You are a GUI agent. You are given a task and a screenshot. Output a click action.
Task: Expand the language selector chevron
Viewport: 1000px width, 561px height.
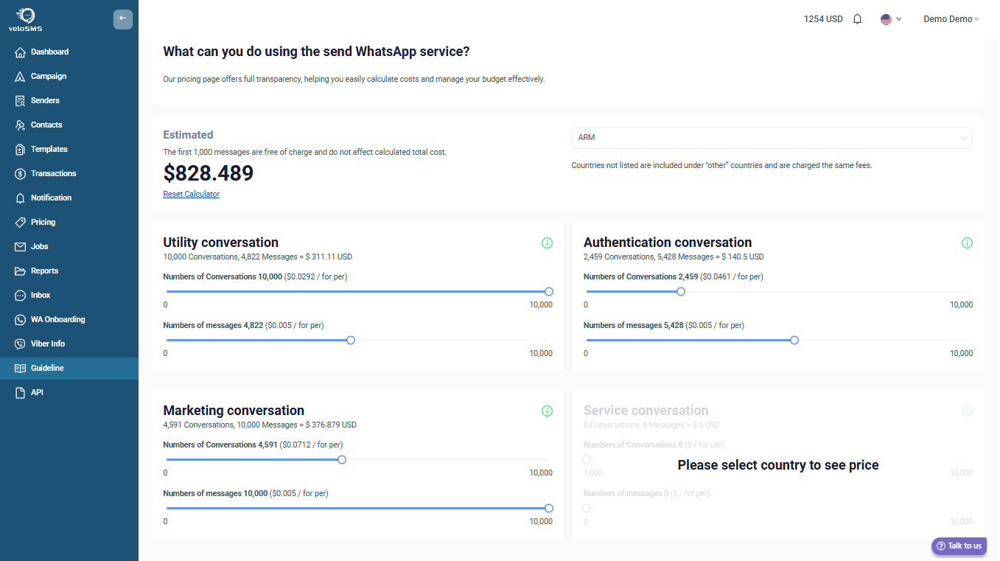pyautogui.click(x=898, y=19)
